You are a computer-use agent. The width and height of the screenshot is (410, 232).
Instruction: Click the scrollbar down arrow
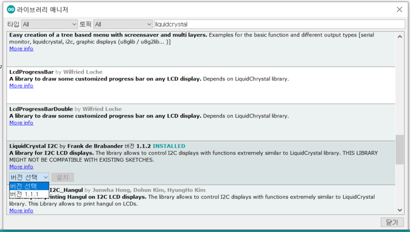pos(399,210)
